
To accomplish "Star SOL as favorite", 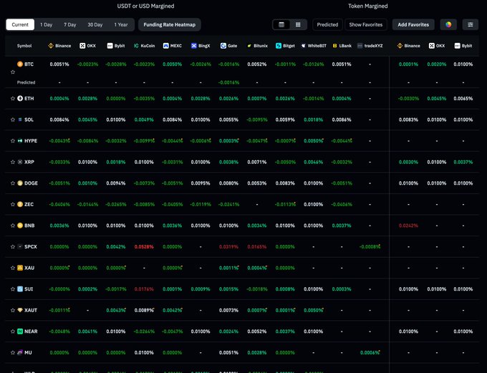I will click(x=13, y=120).
